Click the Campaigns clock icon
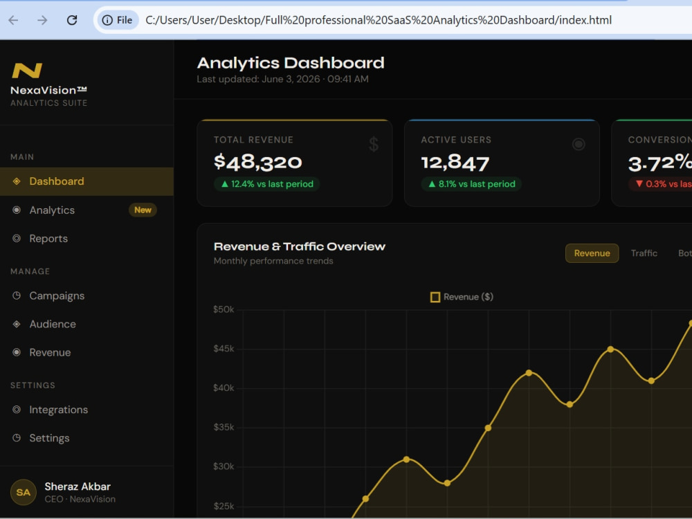This screenshot has height=519, width=692. tap(17, 295)
